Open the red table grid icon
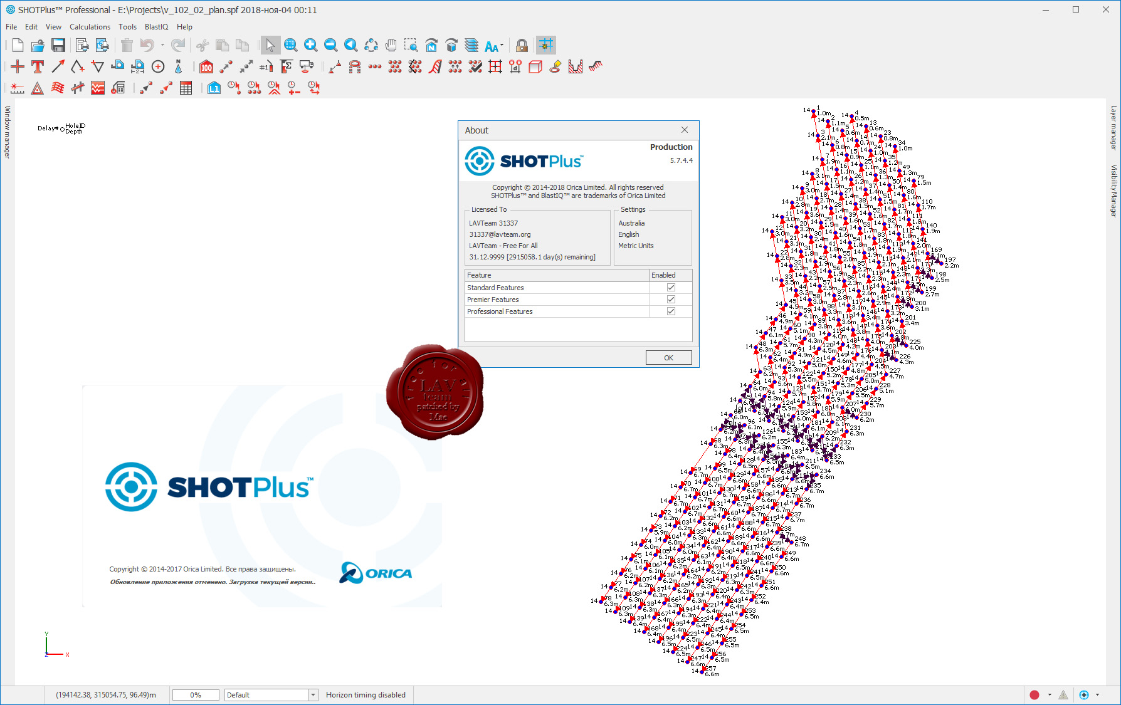The image size is (1121, 705). click(x=186, y=88)
